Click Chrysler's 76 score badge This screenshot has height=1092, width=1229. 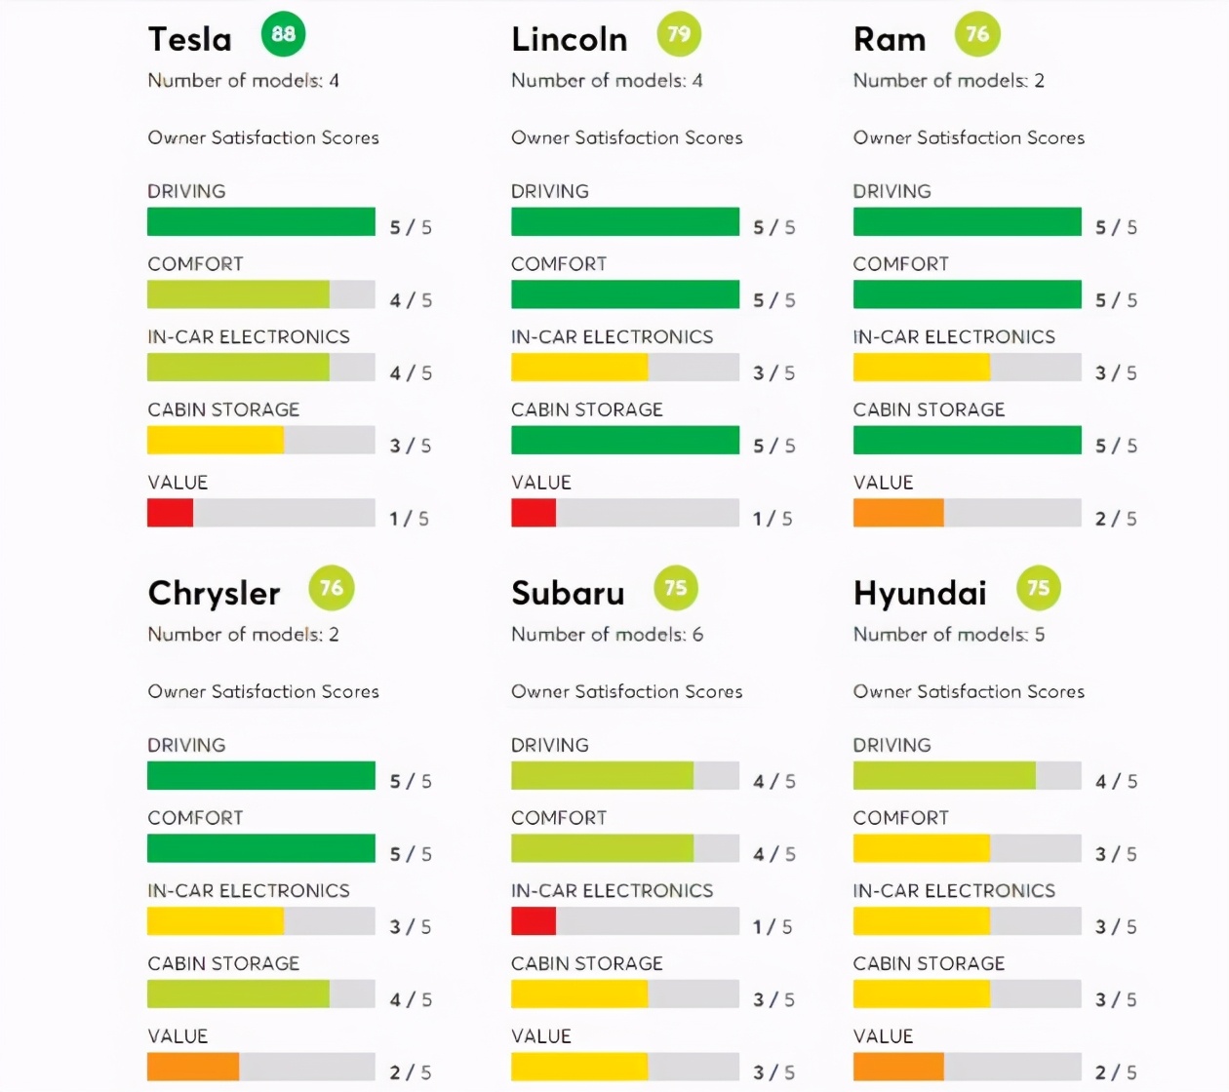(x=332, y=589)
